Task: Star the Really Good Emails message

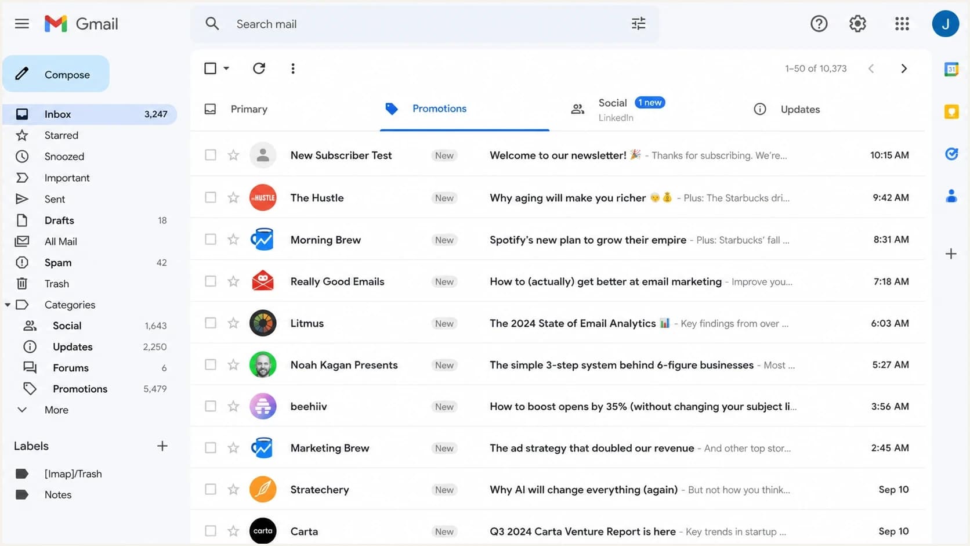Action: [233, 281]
